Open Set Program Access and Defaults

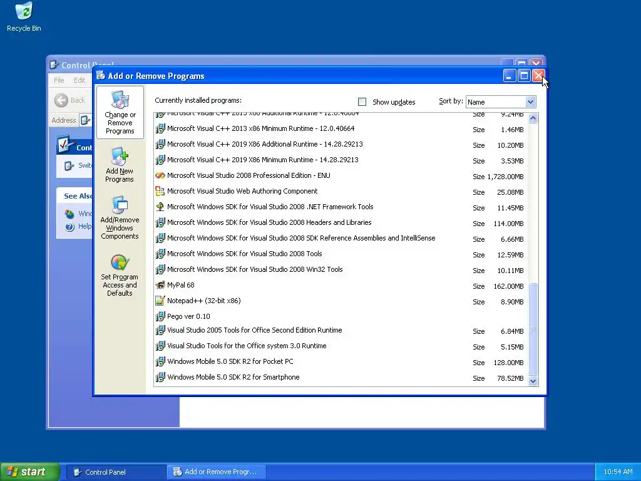(x=120, y=275)
